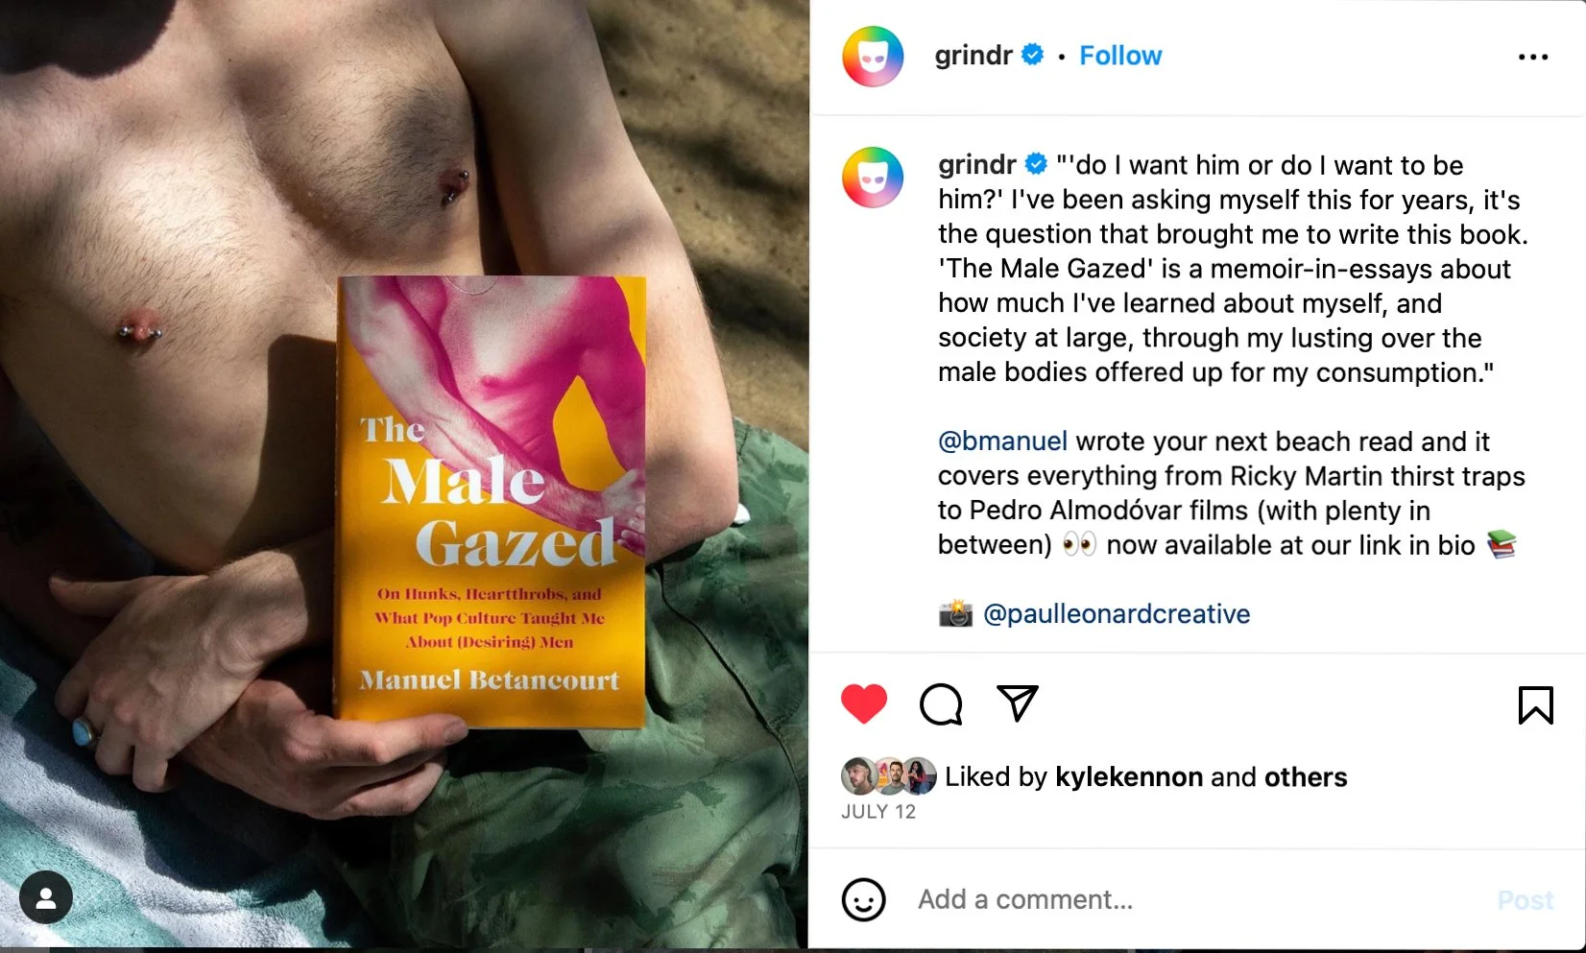Open grindr profile picture in the header
Screen dimensions: 1586x953
point(873,57)
